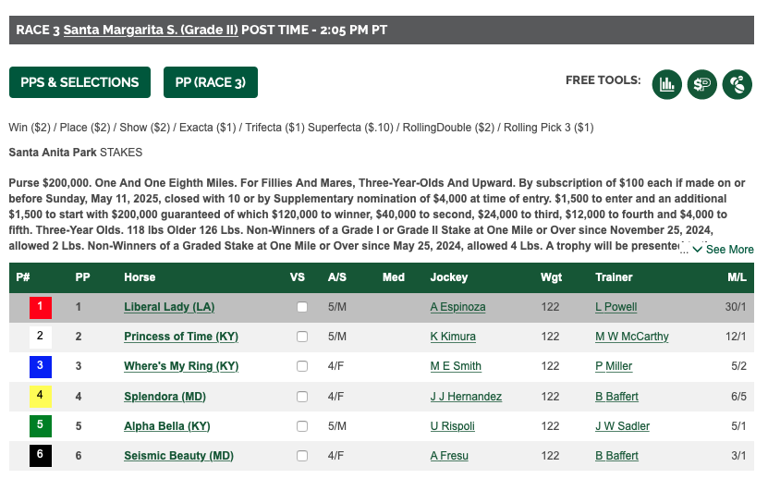This screenshot has height=491, width=768.
Task: Open the Santa Margarita S. (Grade II) link
Action: (151, 30)
